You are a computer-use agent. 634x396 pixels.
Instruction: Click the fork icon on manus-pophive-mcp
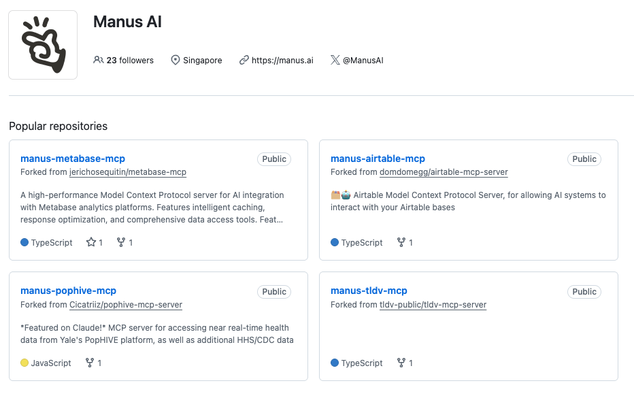[x=90, y=363]
